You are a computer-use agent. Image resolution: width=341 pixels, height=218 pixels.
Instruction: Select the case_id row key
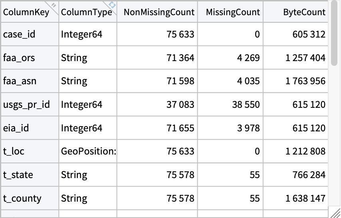point(19,34)
